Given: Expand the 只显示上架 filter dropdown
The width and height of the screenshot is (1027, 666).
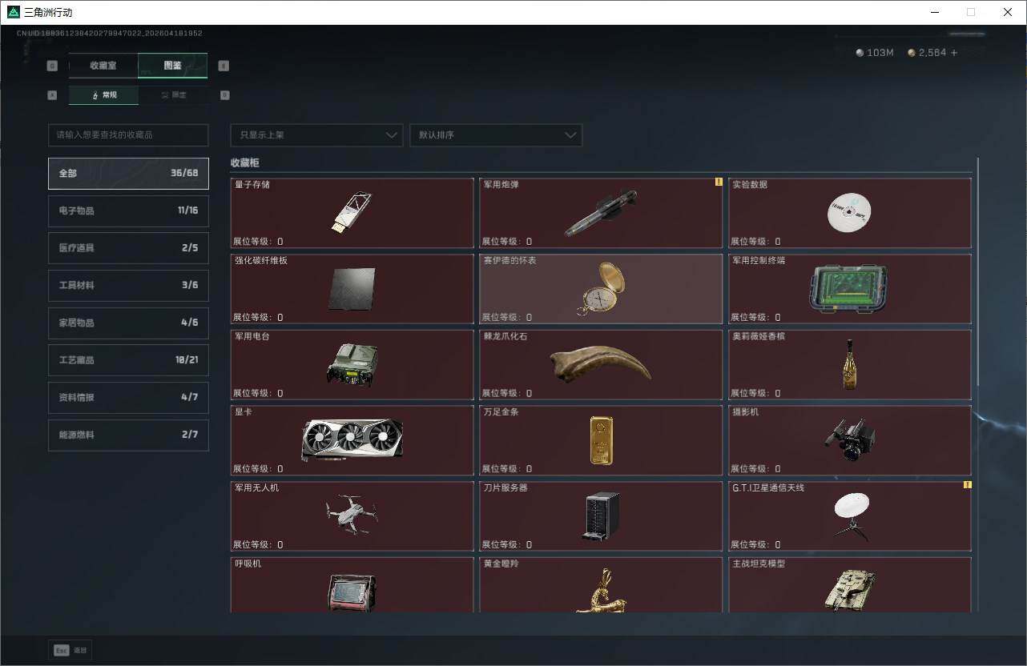Looking at the screenshot, I should (x=316, y=135).
